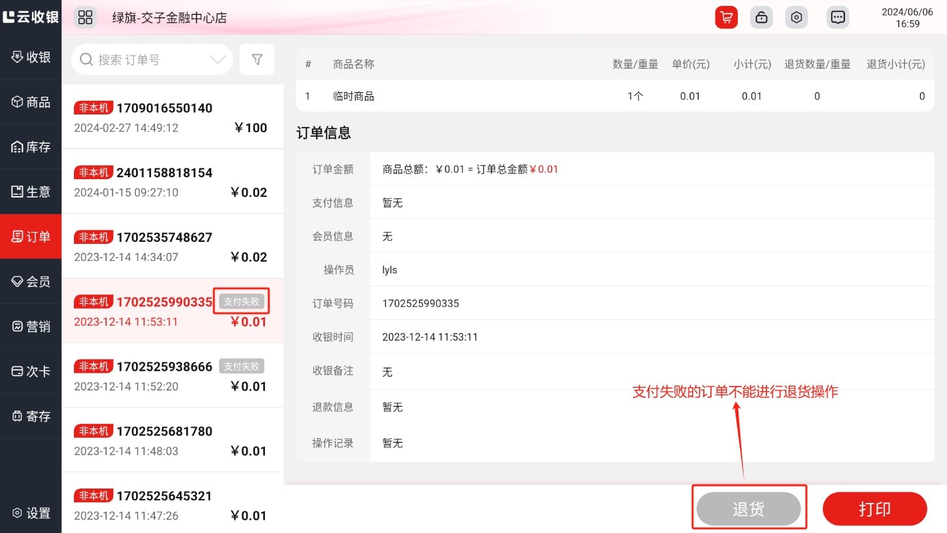Open 设置 at sidebar bottom
The image size is (947, 533).
point(31,513)
